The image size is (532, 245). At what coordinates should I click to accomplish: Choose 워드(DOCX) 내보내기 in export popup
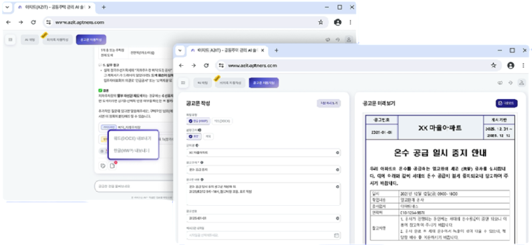132,139
